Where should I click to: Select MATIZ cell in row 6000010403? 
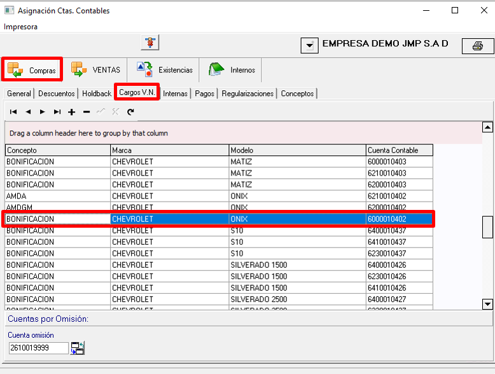pos(297,162)
